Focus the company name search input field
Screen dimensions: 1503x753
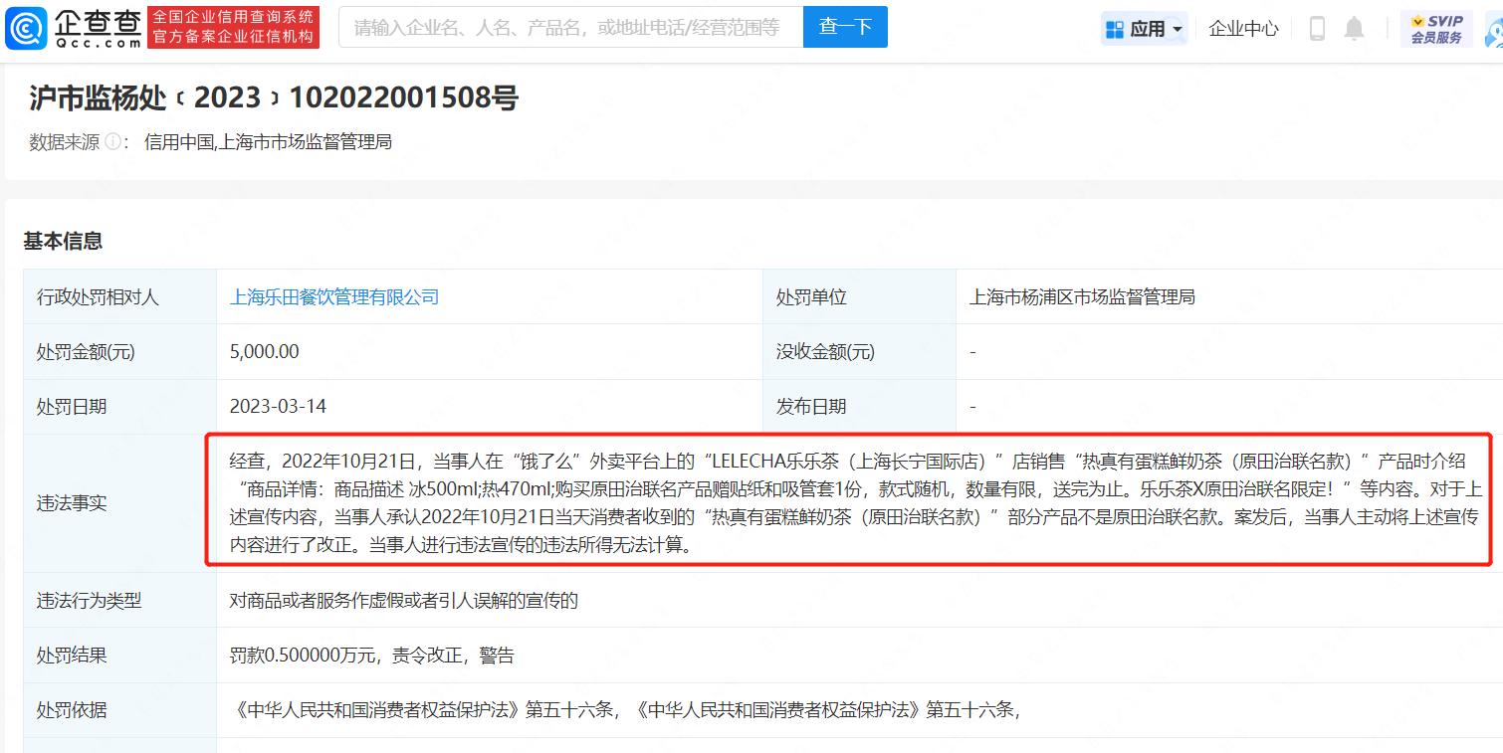click(570, 27)
